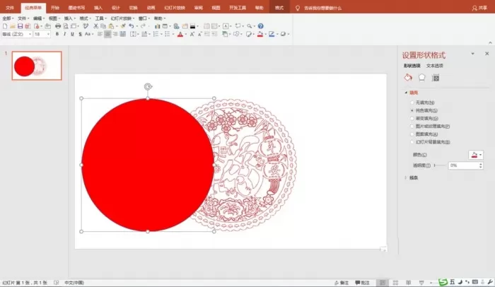The width and height of the screenshot is (495, 287).
Task: Collapse the ribbon with the up chevron
Action: pyautogui.click(x=490, y=42)
